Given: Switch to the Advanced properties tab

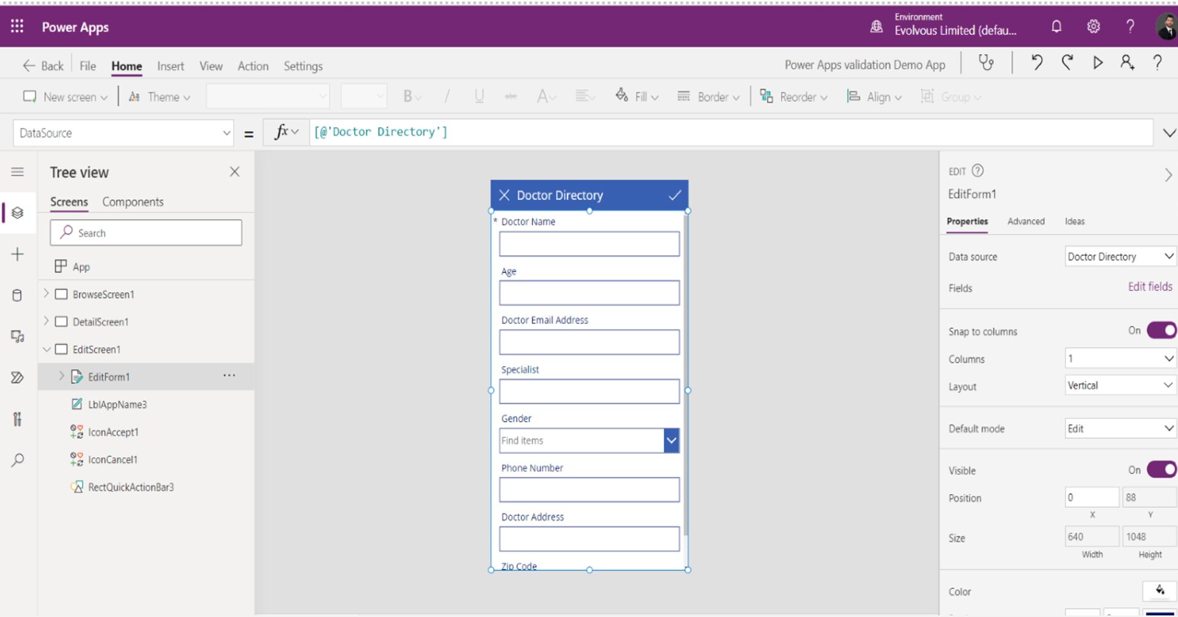Looking at the screenshot, I should coord(1025,221).
